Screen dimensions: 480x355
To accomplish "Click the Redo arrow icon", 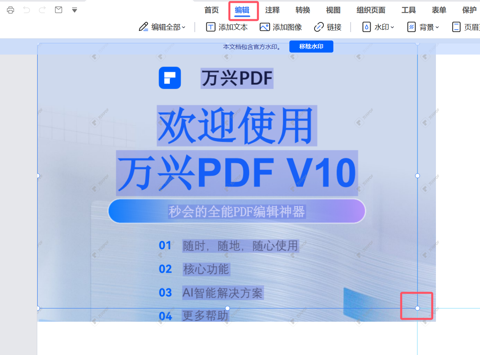I will click(x=42, y=10).
